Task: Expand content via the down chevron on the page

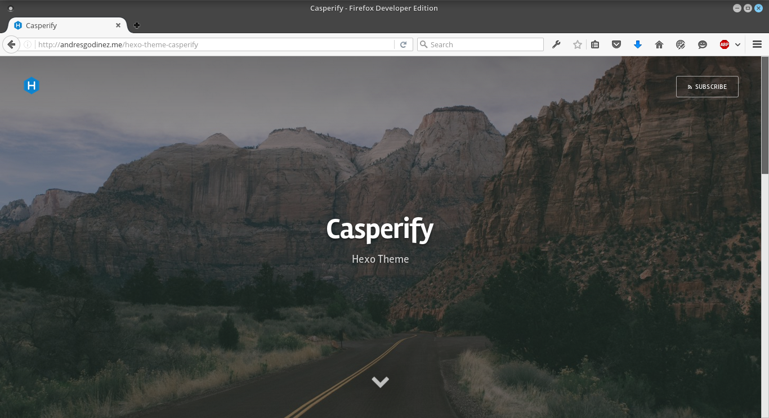Action: tap(380, 381)
